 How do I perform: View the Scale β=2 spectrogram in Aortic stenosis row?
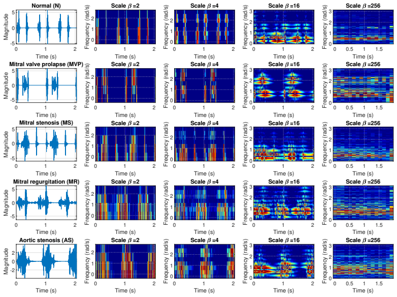(x=125, y=261)
